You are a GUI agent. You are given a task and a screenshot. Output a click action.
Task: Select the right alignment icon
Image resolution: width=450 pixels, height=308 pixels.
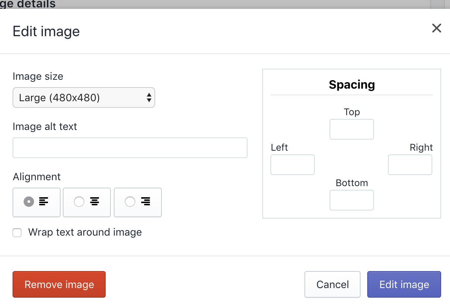pyautogui.click(x=137, y=202)
